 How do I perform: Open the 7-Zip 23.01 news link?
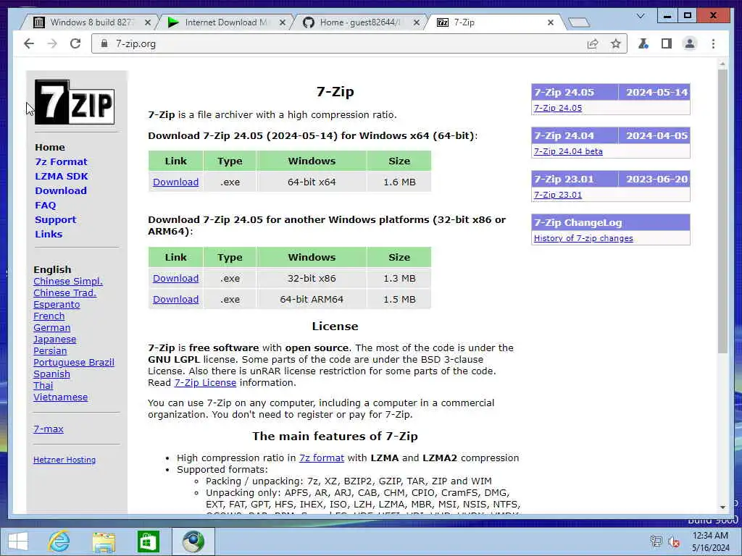(x=558, y=195)
